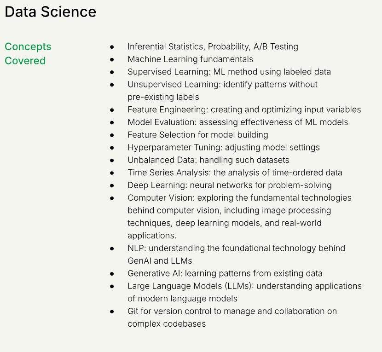Select the Model Evaluation line
Viewport: 382px width, 352px height.
click(x=237, y=122)
